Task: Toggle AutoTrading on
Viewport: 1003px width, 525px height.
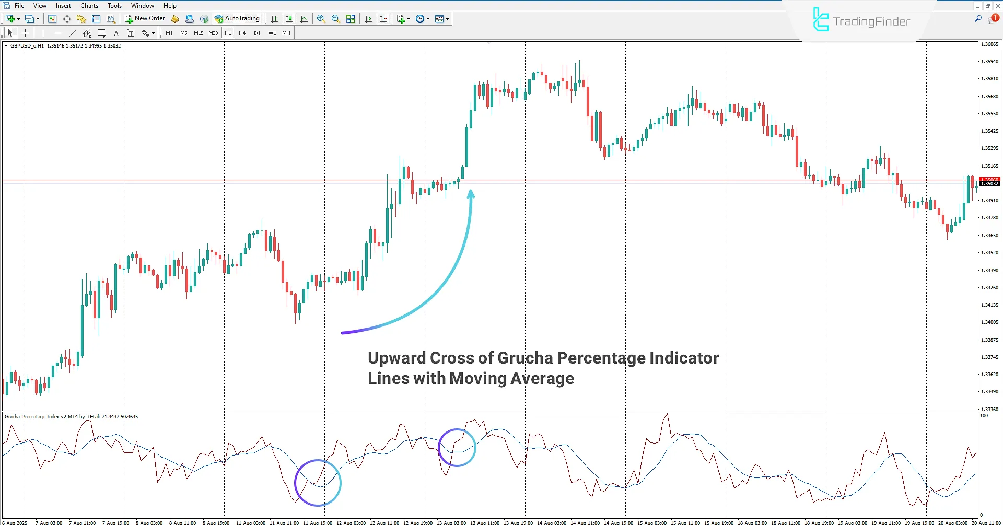Action: pos(238,18)
